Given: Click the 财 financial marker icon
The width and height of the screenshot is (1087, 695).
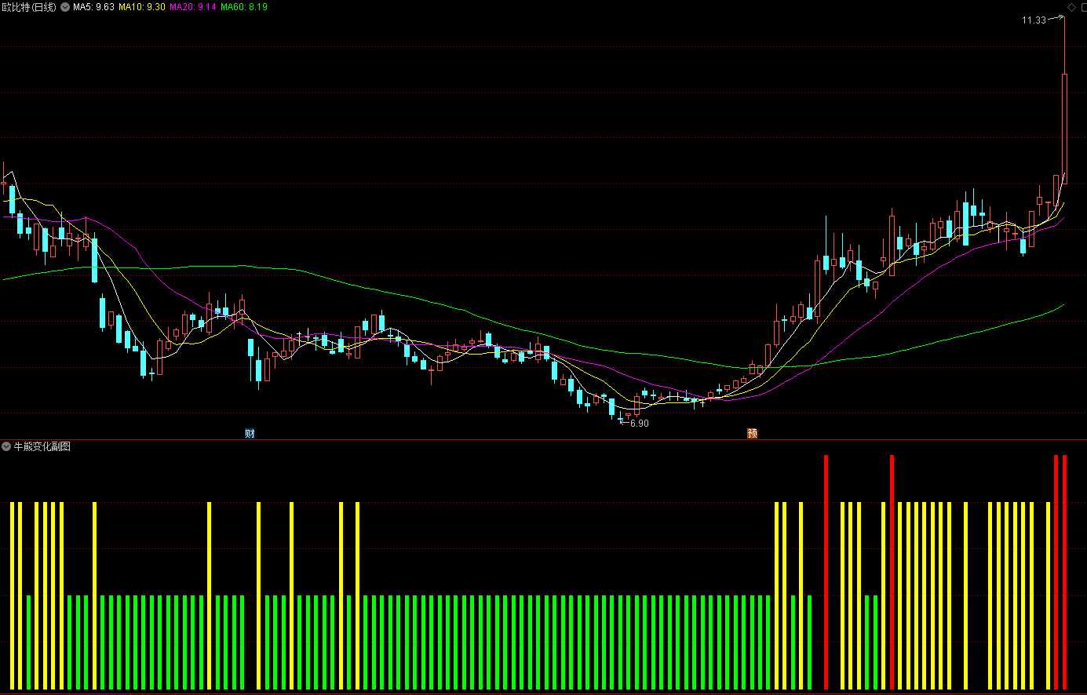Looking at the screenshot, I should point(250,433).
